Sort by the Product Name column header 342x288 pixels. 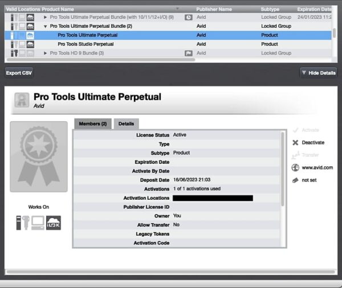(x=58, y=9)
